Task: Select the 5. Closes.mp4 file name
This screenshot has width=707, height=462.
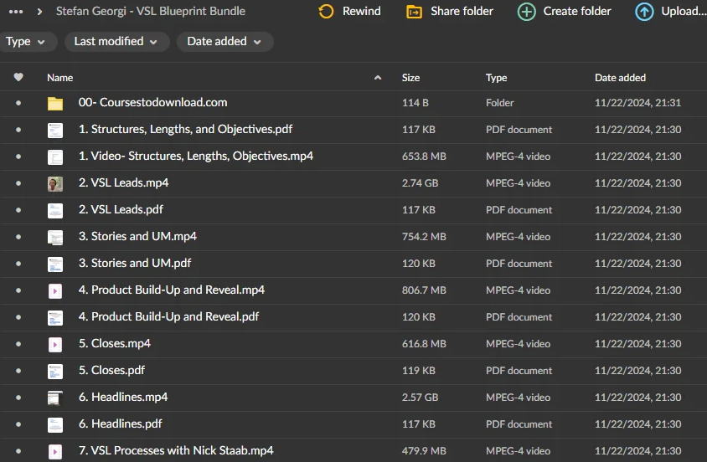Action: pos(115,343)
